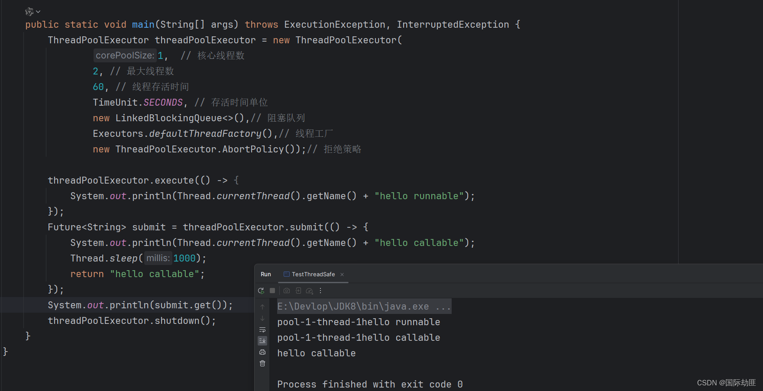
Task: Click threadPoolExecutor.shutdown() line
Action: point(132,321)
